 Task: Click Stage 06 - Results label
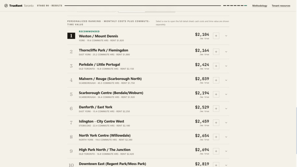click(50, 6)
